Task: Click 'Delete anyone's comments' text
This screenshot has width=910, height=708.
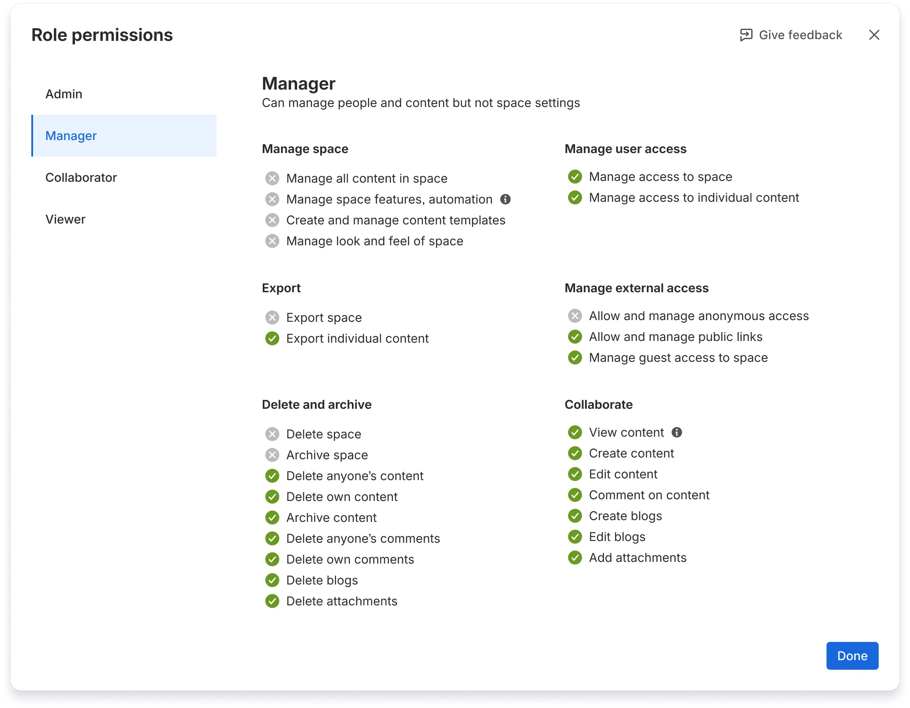Action: pyautogui.click(x=363, y=538)
